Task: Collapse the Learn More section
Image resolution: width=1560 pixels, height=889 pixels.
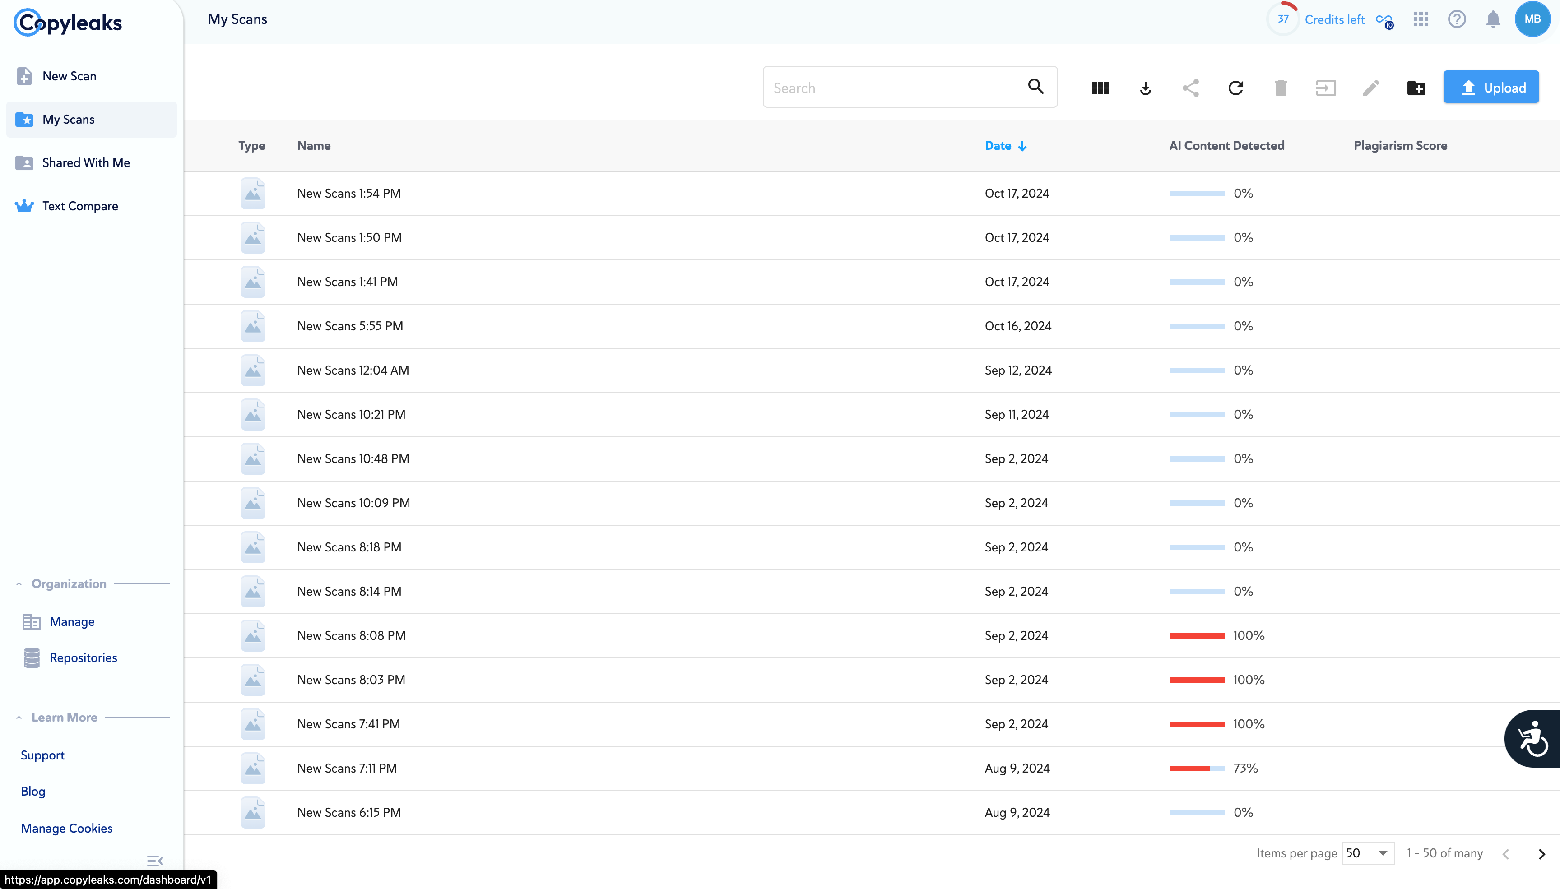Action: 19,718
